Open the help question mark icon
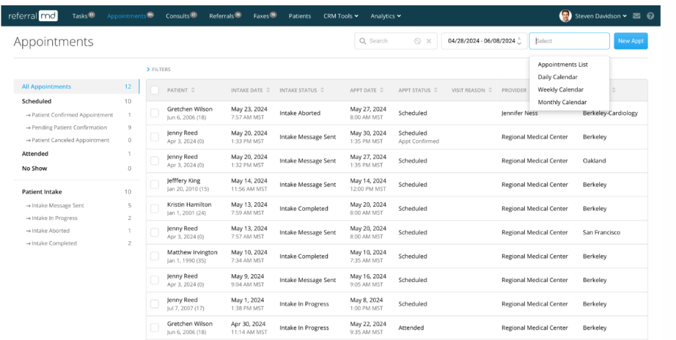 [x=650, y=16]
